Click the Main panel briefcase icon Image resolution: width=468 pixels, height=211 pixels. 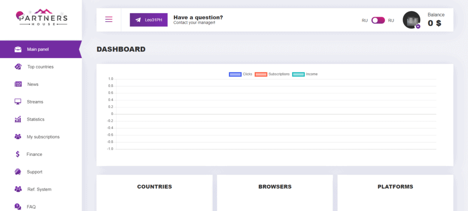coord(18,49)
